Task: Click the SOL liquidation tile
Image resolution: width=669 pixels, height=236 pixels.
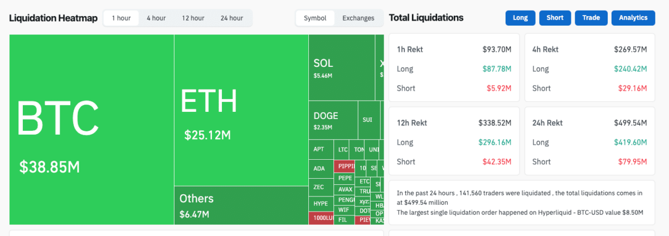Action: click(341, 67)
